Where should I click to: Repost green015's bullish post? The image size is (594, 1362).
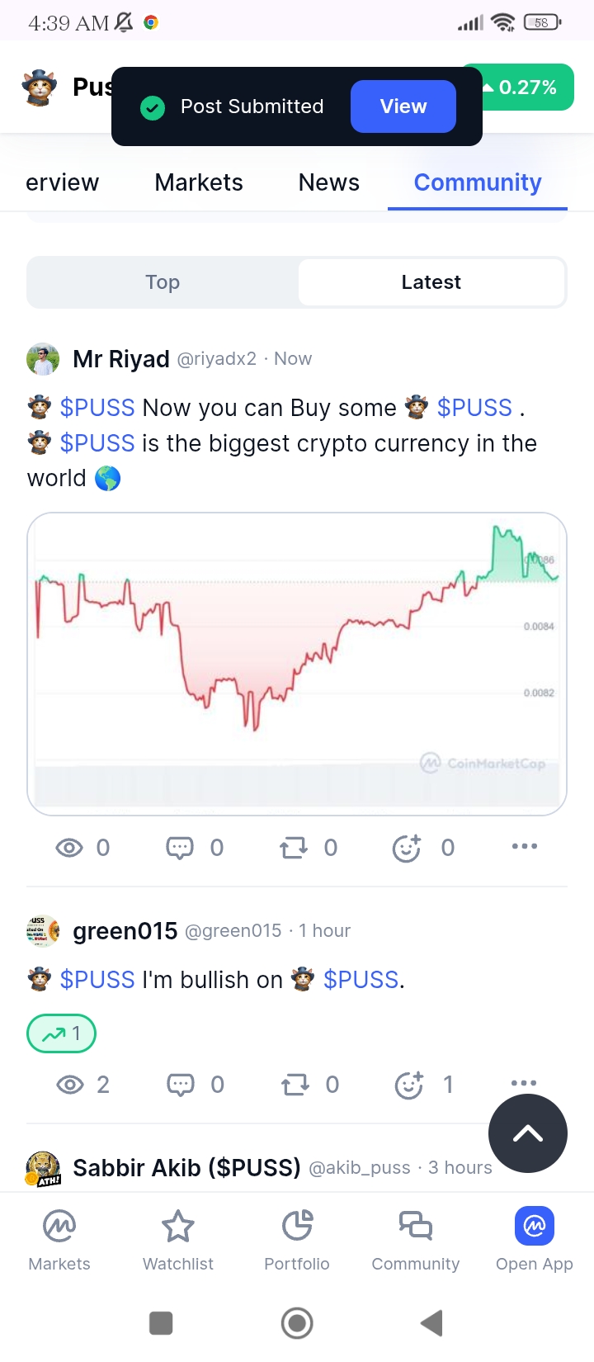(295, 1084)
